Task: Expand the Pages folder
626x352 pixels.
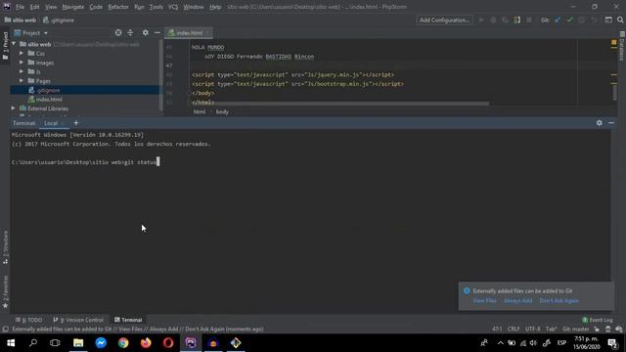Action: [x=22, y=80]
